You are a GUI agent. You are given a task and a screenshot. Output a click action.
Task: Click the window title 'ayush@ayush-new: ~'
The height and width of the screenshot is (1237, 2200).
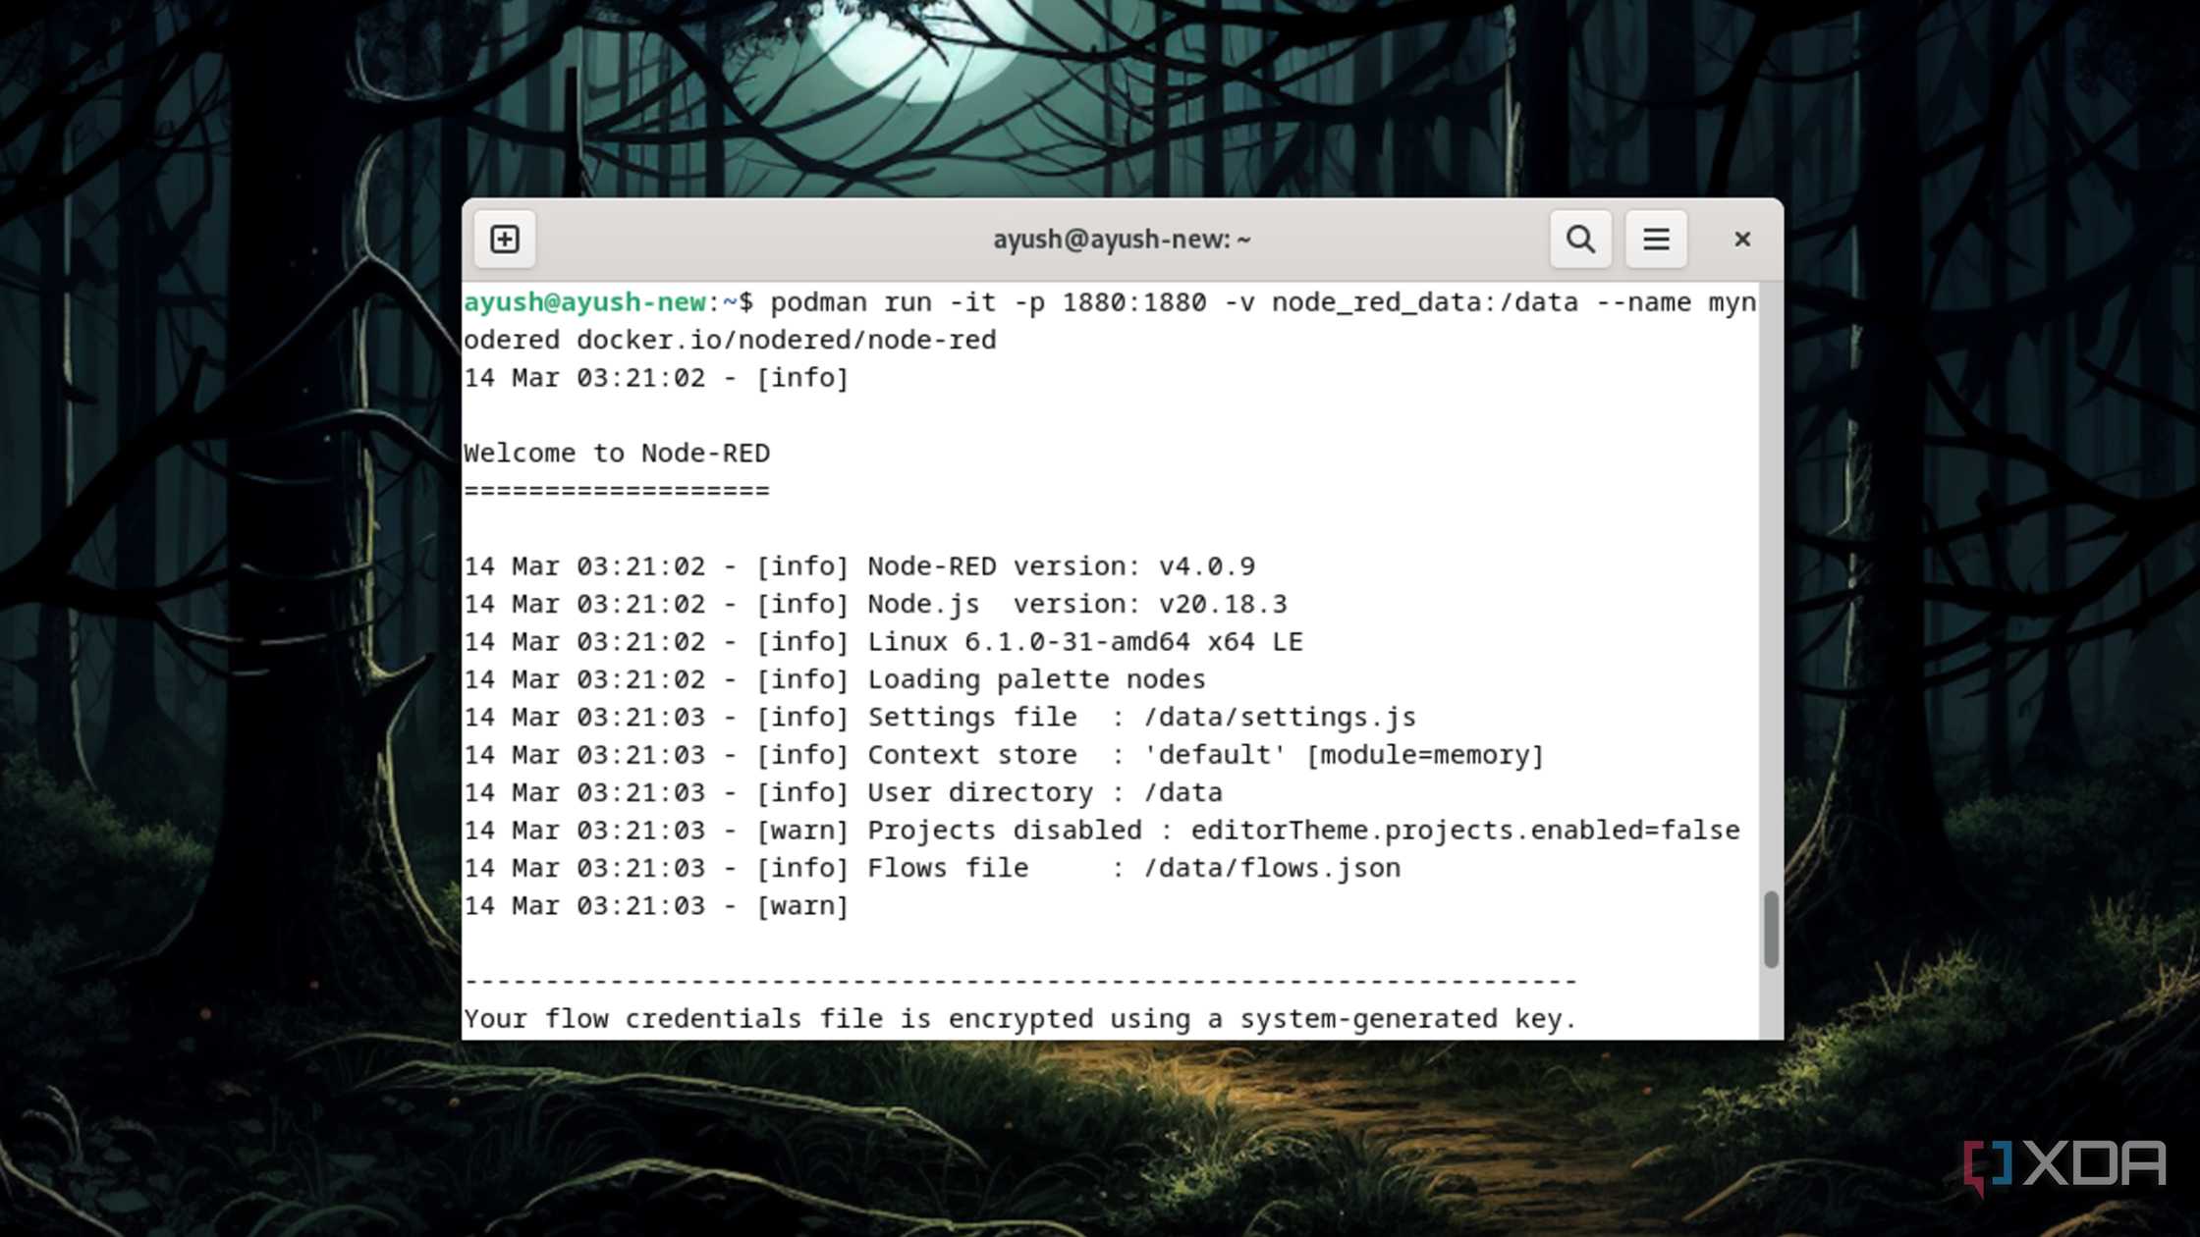click(x=1122, y=239)
